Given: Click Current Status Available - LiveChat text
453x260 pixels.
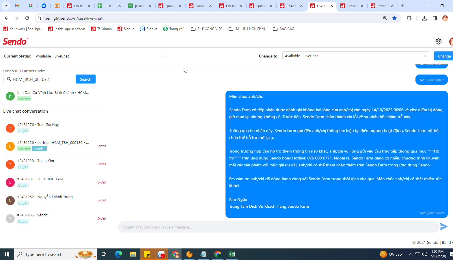Looking at the screenshot, I should click(52, 56).
